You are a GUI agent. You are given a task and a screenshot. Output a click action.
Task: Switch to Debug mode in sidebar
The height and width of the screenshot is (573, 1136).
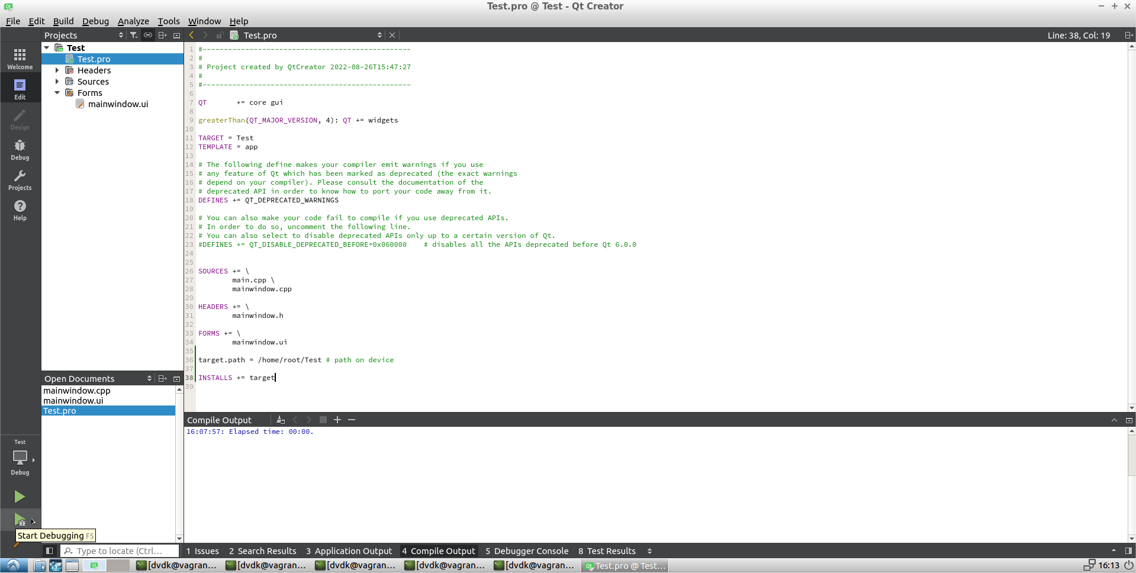pos(20,150)
